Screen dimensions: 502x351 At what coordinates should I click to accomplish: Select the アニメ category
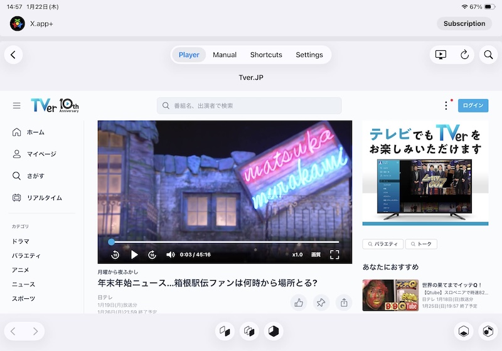tap(21, 270)
